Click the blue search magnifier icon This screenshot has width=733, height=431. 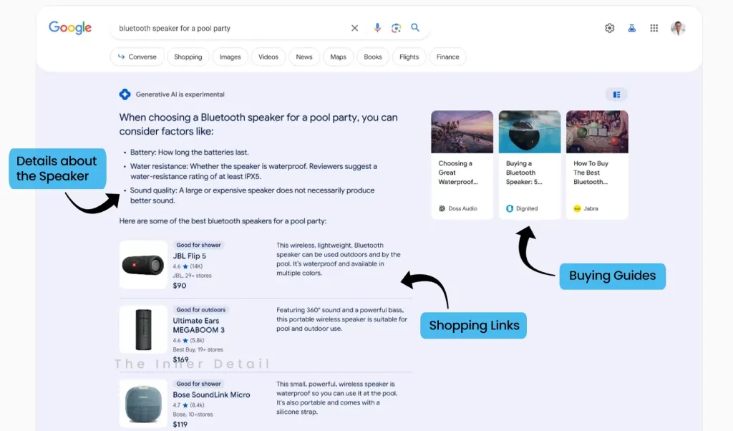415,28
